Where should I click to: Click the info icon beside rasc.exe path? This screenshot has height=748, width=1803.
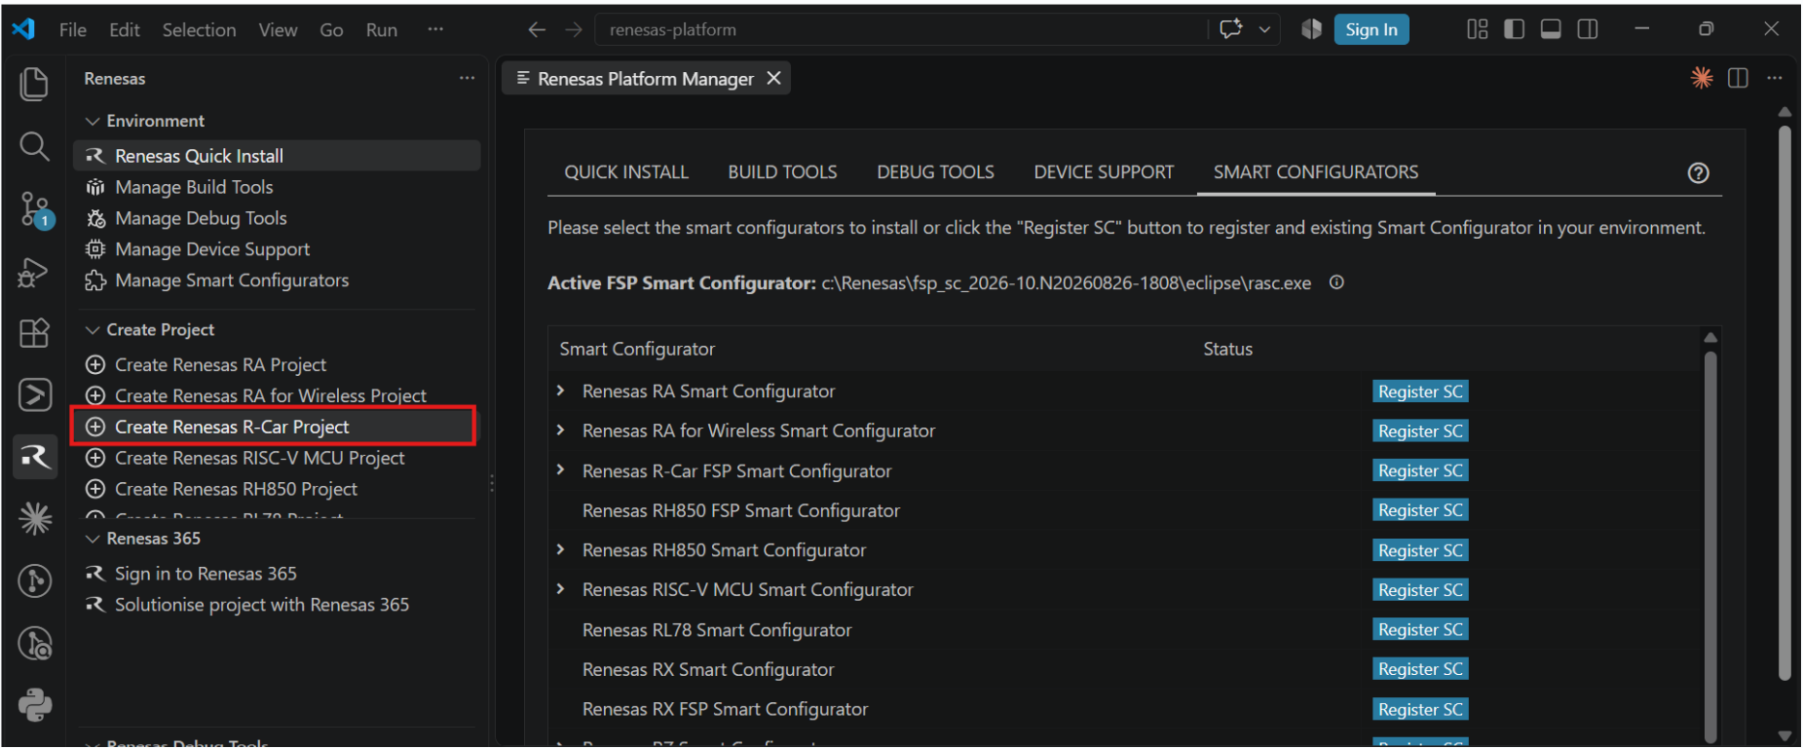(1336, 282)
